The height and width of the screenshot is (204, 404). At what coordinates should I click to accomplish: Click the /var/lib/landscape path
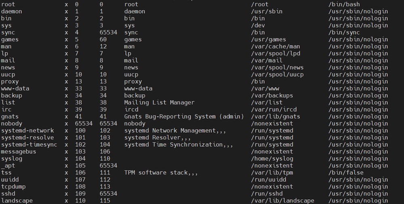[x=283, y=201]
